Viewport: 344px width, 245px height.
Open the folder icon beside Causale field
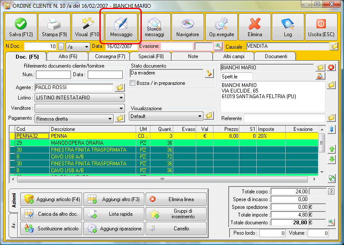(x=334, y=46)
